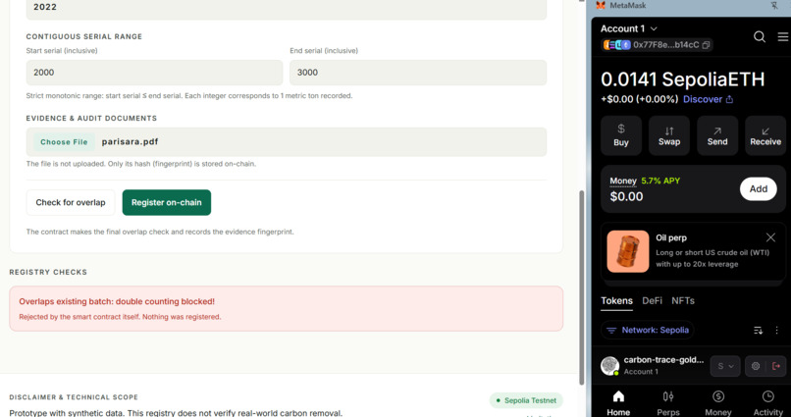
Task: Click the Oil perp card title
Action: pos(671,237)
